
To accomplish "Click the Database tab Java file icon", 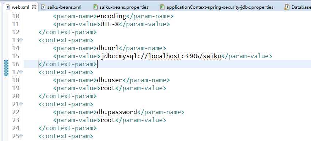I will (287, 7).
